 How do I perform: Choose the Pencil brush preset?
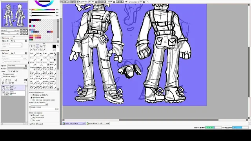[33, 54]
